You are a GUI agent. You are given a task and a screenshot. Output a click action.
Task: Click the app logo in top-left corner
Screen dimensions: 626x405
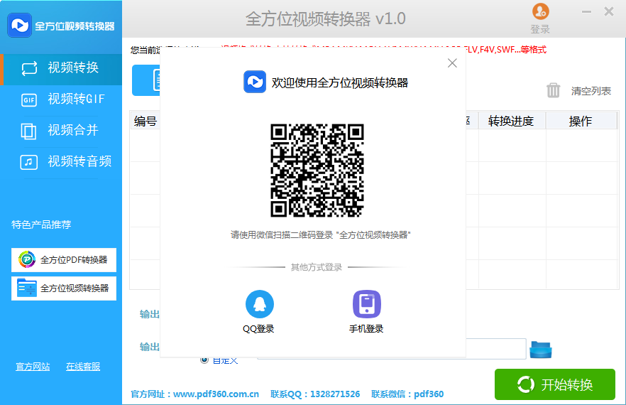click(19, 26)
